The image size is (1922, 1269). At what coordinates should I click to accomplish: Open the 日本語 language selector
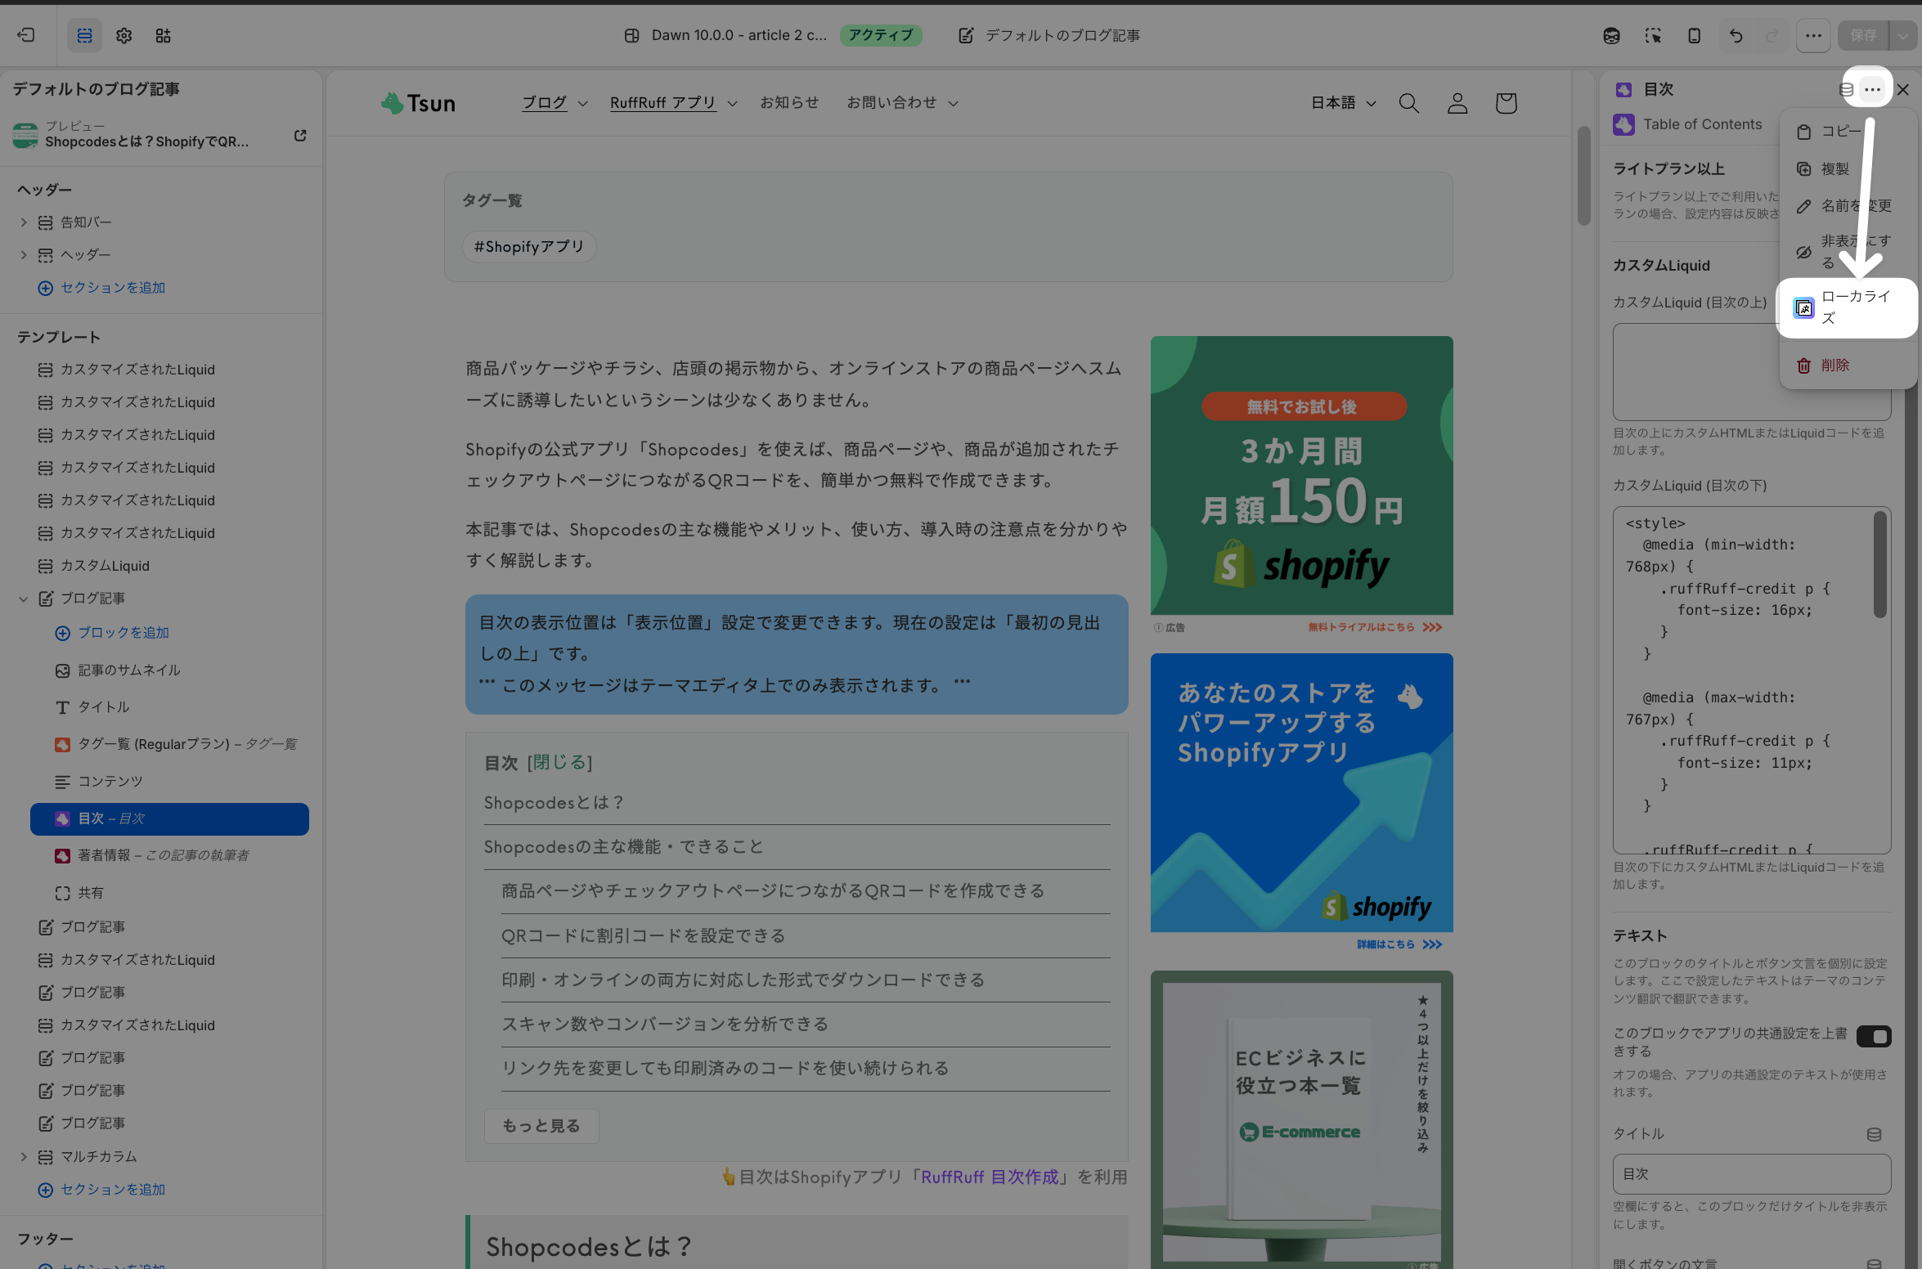(x=1343, y=103)
